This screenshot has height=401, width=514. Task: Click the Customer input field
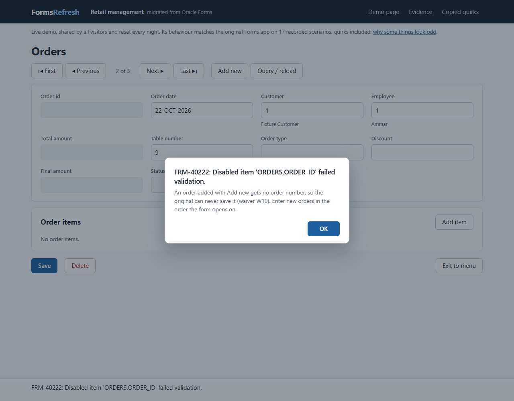coord(312,110)
